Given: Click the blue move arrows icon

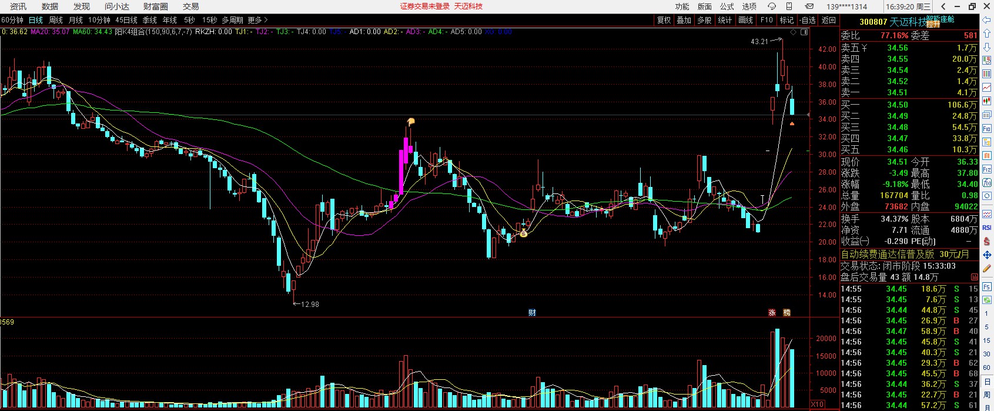Looking at the screenshot, I should 987,255.
